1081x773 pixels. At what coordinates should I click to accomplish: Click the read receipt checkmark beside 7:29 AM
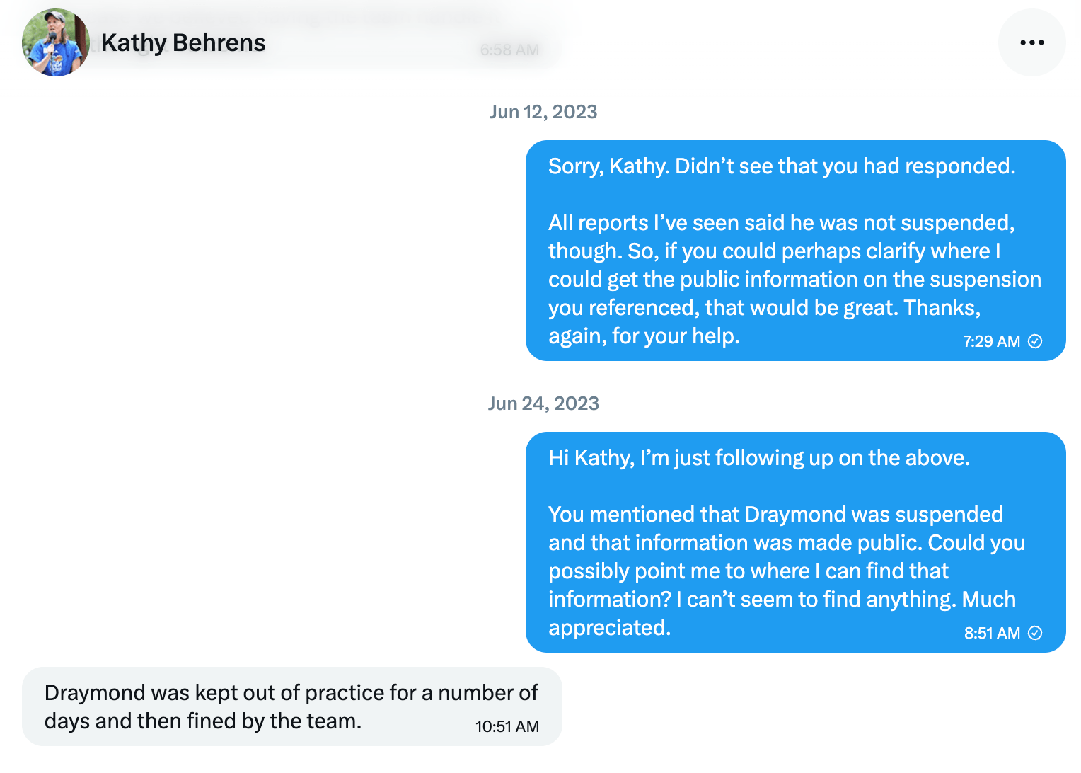(x=1035, y=341)
